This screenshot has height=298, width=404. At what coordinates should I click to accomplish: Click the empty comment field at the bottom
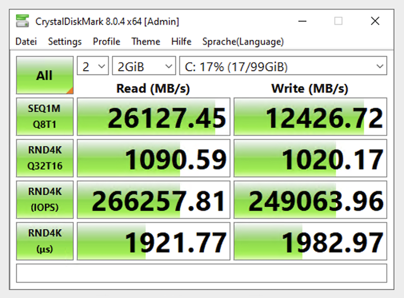pyautogui.click(x=201, y=273)
